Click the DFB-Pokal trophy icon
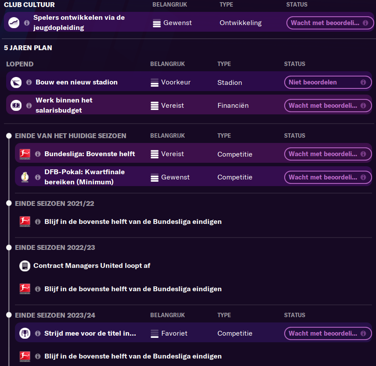This screenshot has height=366, width=376. click(25, 177)
